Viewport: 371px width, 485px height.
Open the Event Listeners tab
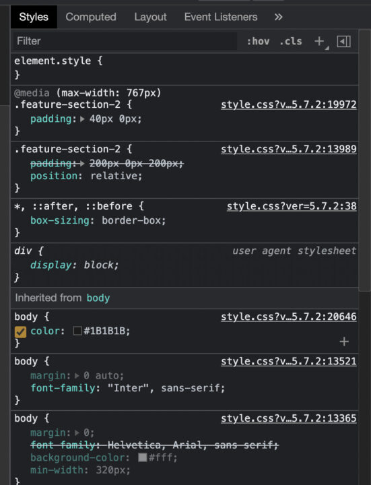tap(221, 17)
